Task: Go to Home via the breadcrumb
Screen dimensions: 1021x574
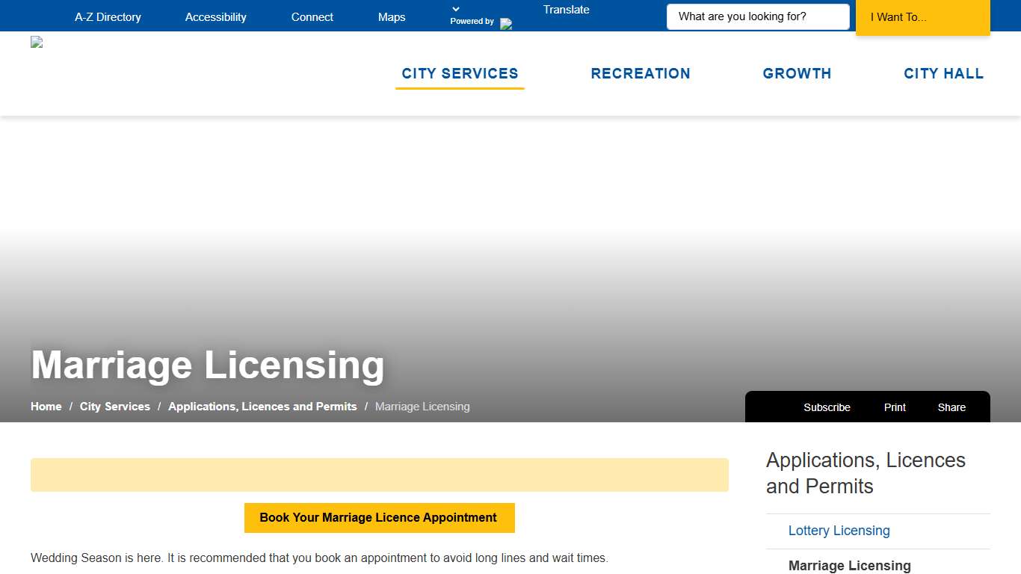Action: click(x=46, y=406)
